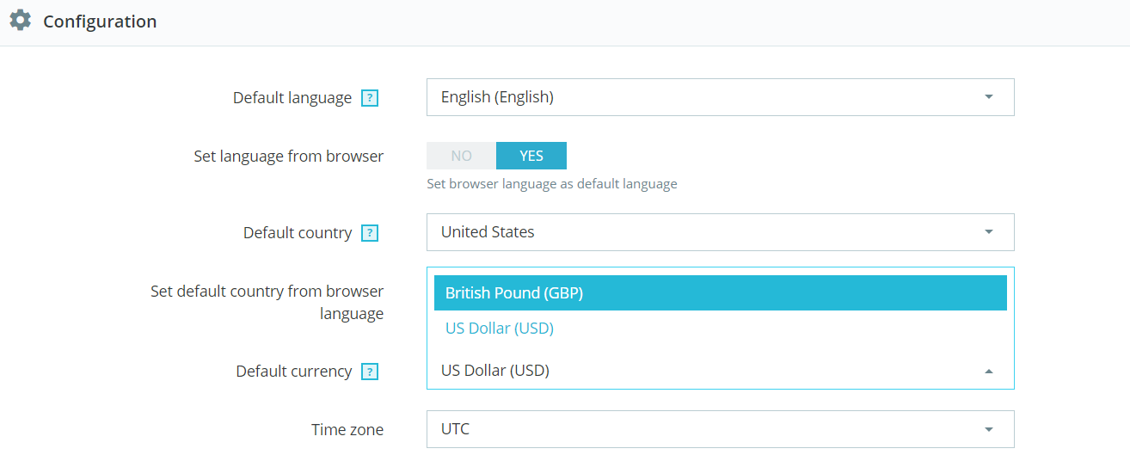
Task: Click help icon next to Default language
Action: (370, 98)
